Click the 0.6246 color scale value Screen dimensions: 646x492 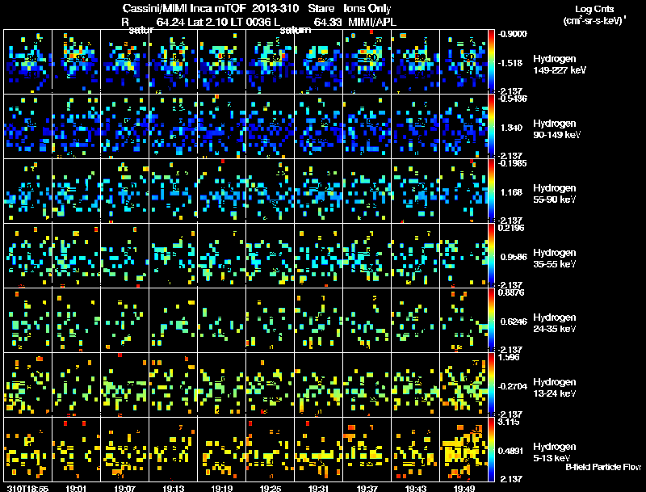pyautogui.click(x=514, y=322)
